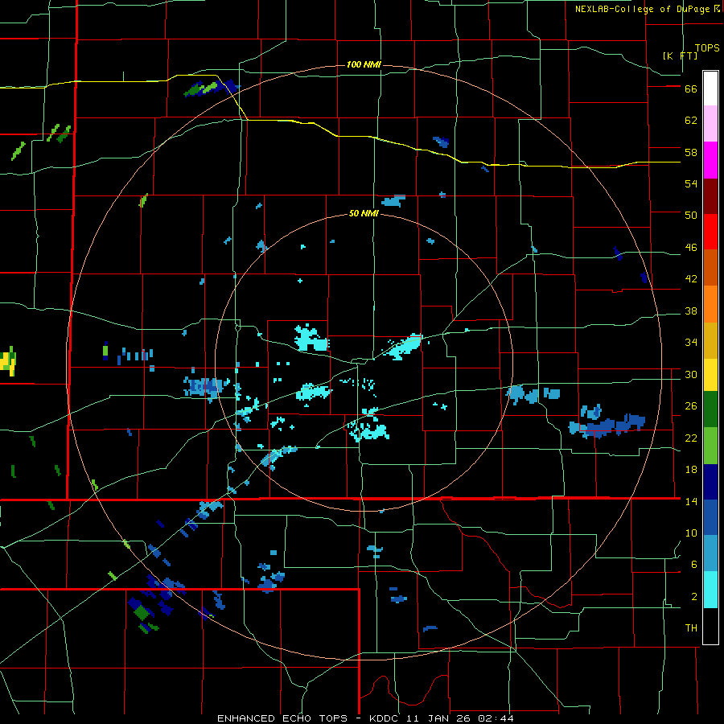Click the gold legend band above 34

(710, 340)
